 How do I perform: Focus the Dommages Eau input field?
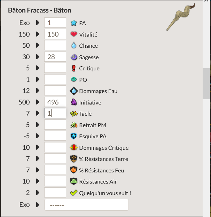click(55, 91)
